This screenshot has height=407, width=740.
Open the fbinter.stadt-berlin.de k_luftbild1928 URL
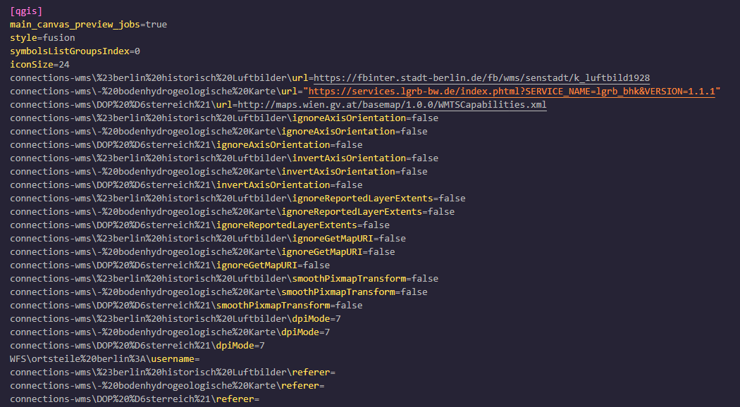tap(481, 78)
